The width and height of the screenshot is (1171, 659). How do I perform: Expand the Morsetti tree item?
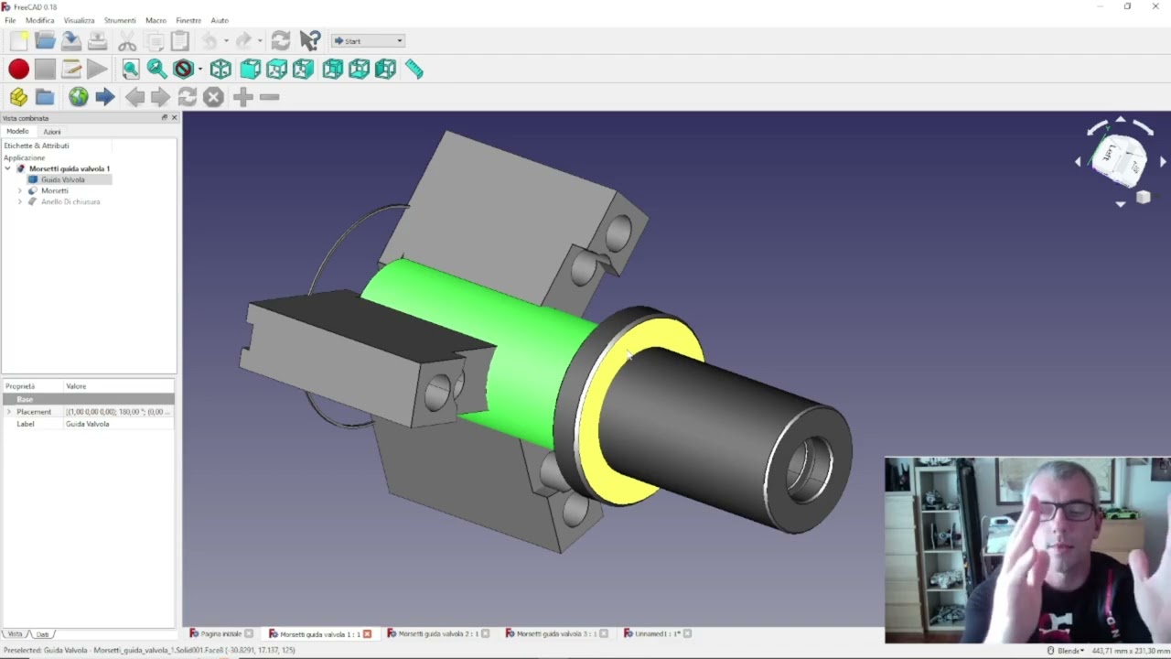[x=20, y=190]
